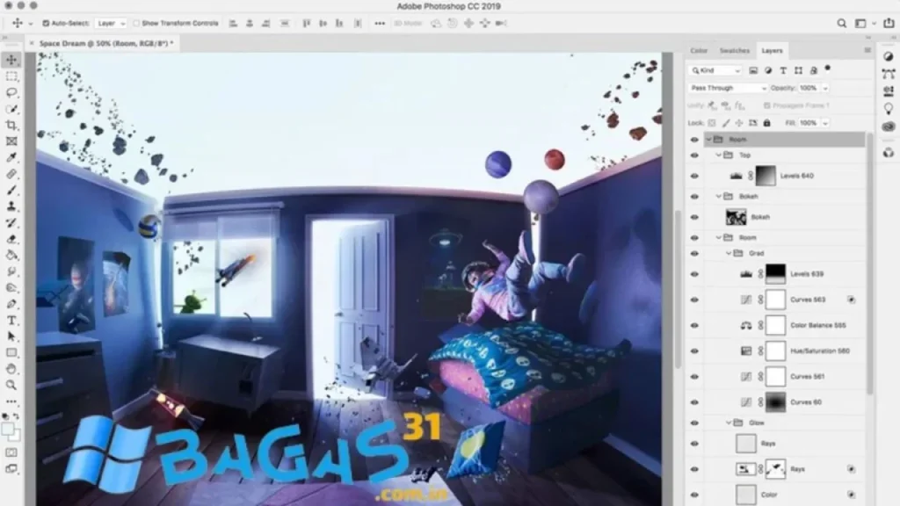900x506 pixels.
Task: Open the Learn lightbulb panel icon
Action: (889, 108)
